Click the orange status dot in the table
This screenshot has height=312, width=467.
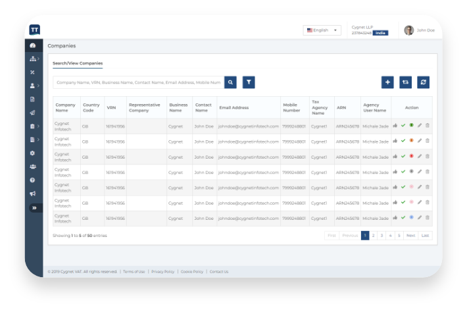pyautogui.click(x=411, y=140)
